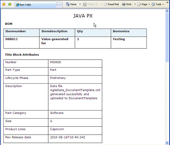
Task: Open a new blank tab
Action: pyautogui.click(x=59, y=5)
